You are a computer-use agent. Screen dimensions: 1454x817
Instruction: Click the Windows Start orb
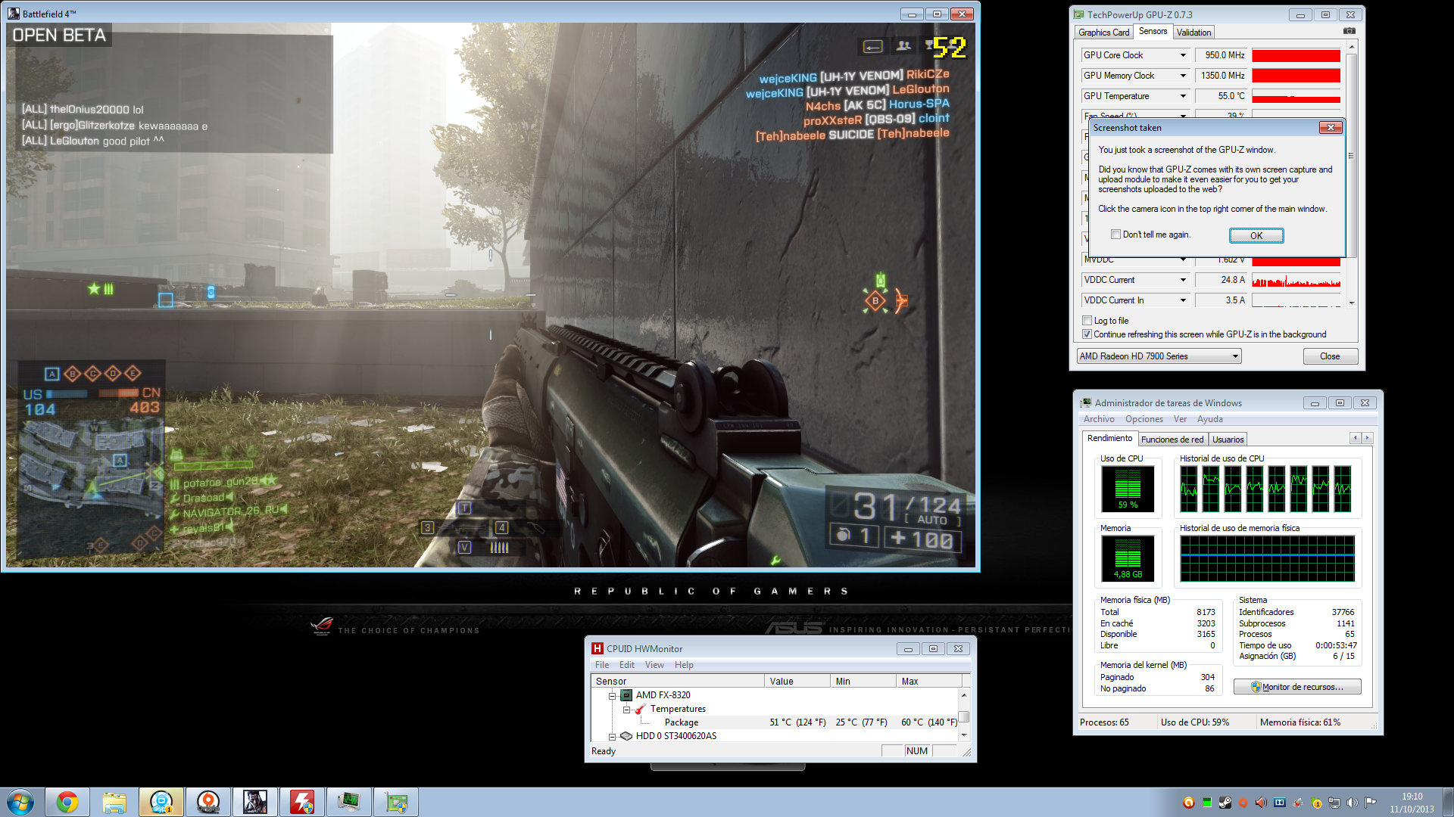click(x=20, y=802)
